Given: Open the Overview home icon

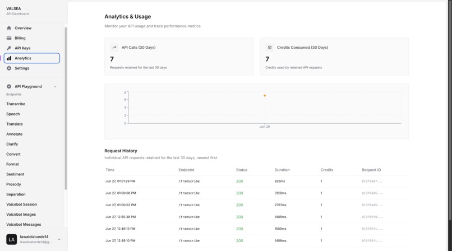Looking at the screenshot, I should coord(9,28).
